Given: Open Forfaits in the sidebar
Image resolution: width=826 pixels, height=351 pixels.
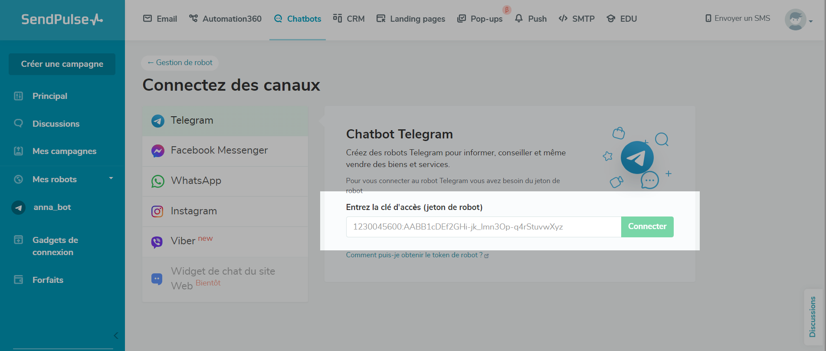Looking at the screenshot, I should pos(48,280).
